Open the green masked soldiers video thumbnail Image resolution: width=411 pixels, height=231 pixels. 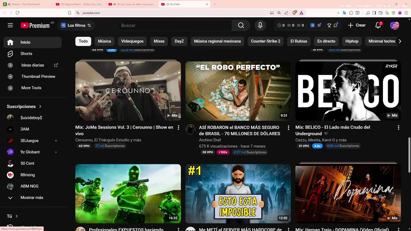click(x=128, y=193)
